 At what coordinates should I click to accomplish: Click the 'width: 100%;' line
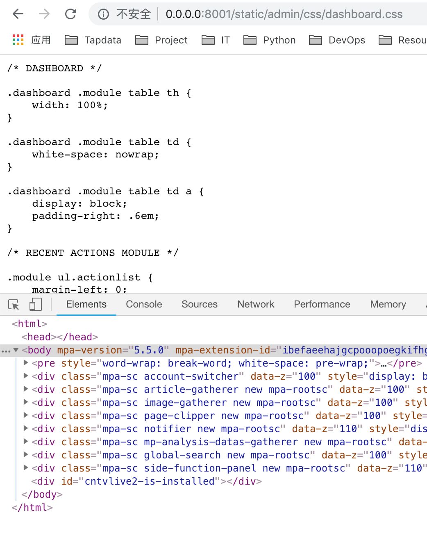click(x=70, y=105)
